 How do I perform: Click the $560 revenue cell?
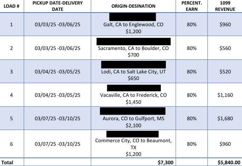225,48
